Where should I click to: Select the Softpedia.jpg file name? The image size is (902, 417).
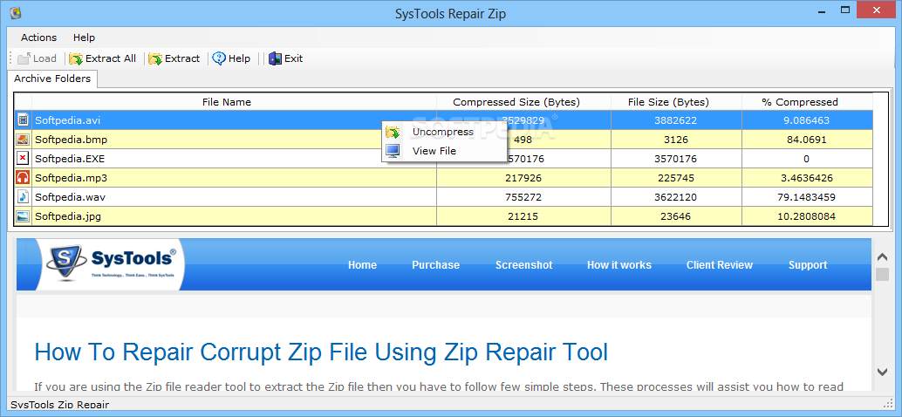tap(68, 216)
